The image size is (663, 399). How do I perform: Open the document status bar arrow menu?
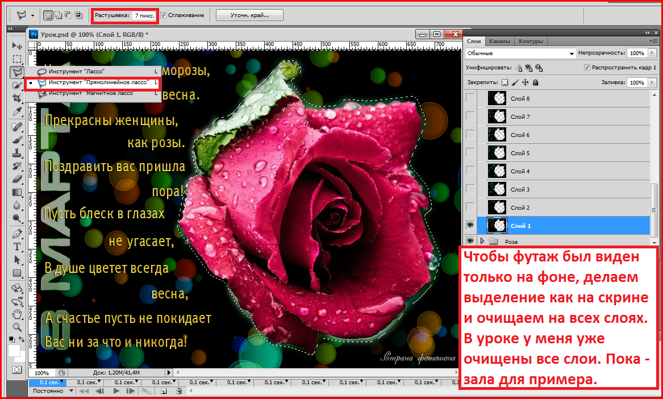click(x=169, y=373)
